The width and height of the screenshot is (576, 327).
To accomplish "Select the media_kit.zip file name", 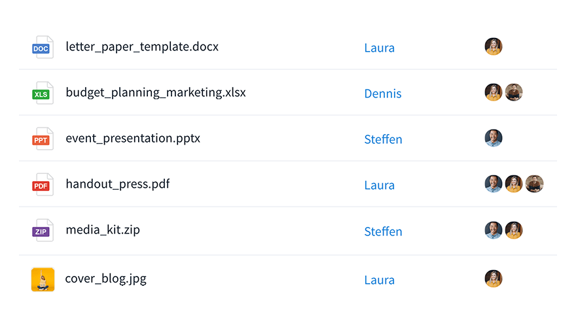I will [103, 230].
